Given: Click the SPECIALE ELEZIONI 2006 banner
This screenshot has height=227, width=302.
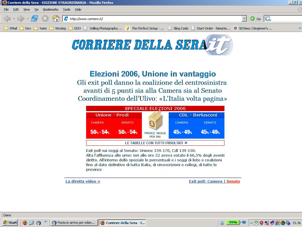Looking at the screenshot, I should pyautogui.click(x=155, y=108).
